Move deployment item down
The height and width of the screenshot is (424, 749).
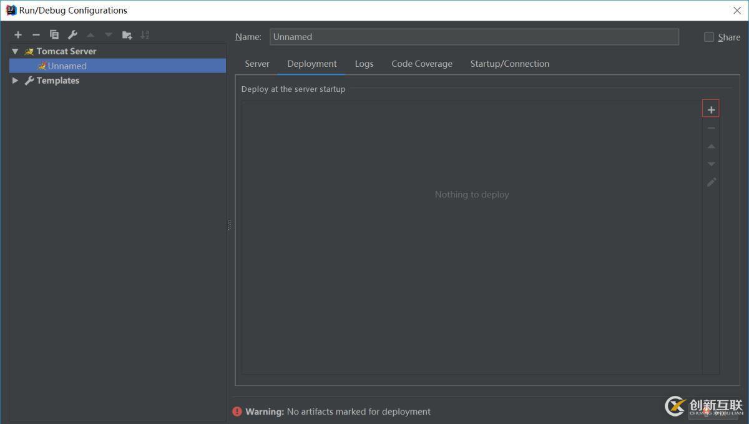click(711, 164)
